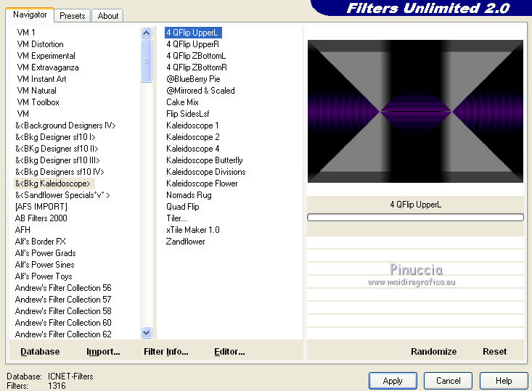
Task: Choose the Kaleidoscope 4 filter
Action: (193, 149)
